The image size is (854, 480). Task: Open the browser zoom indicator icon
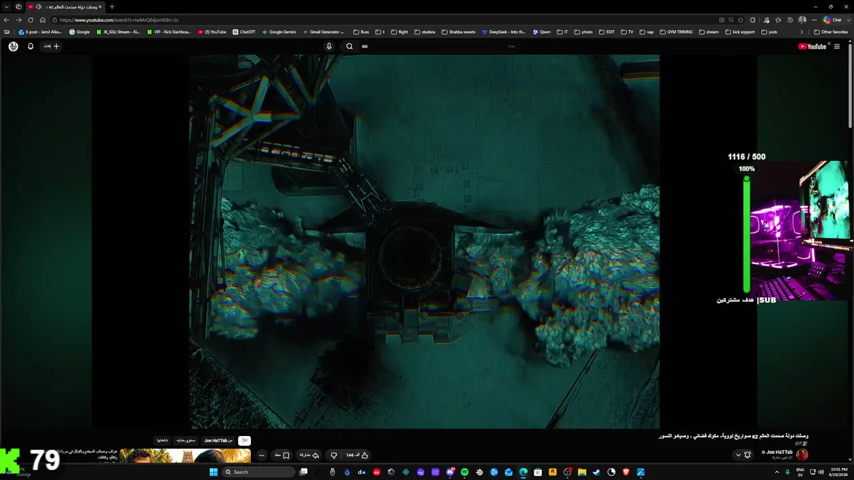[x=731, y=20]
